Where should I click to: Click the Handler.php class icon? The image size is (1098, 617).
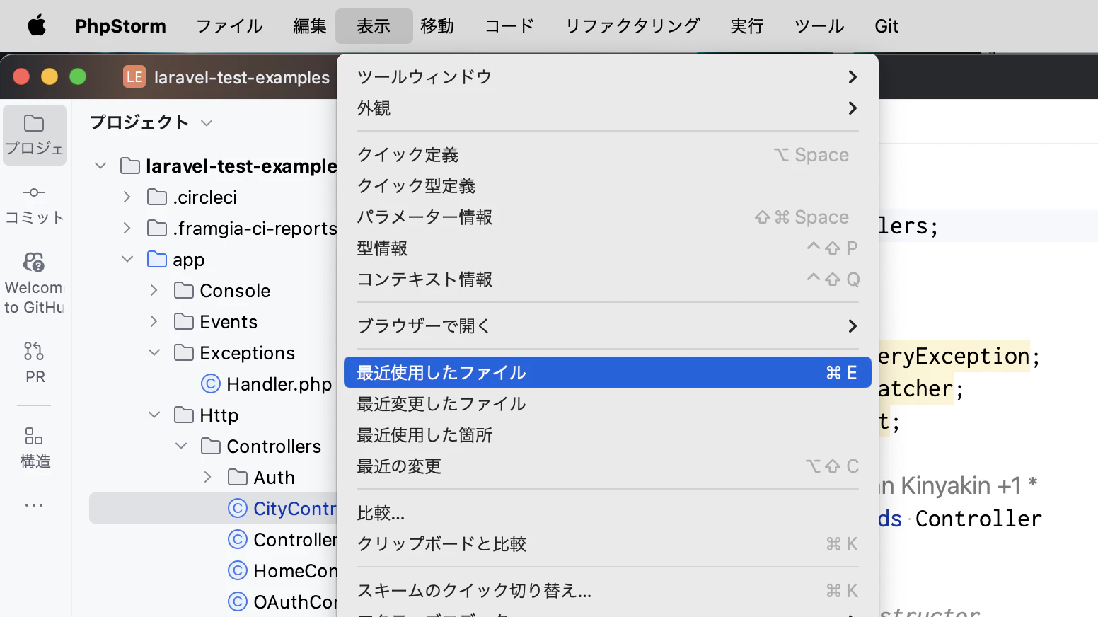[211, 384]
